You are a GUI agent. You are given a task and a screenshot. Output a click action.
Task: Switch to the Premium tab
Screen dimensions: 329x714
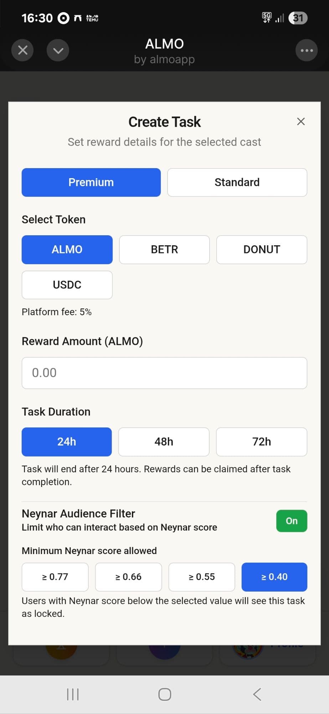(x=91, y=182)
